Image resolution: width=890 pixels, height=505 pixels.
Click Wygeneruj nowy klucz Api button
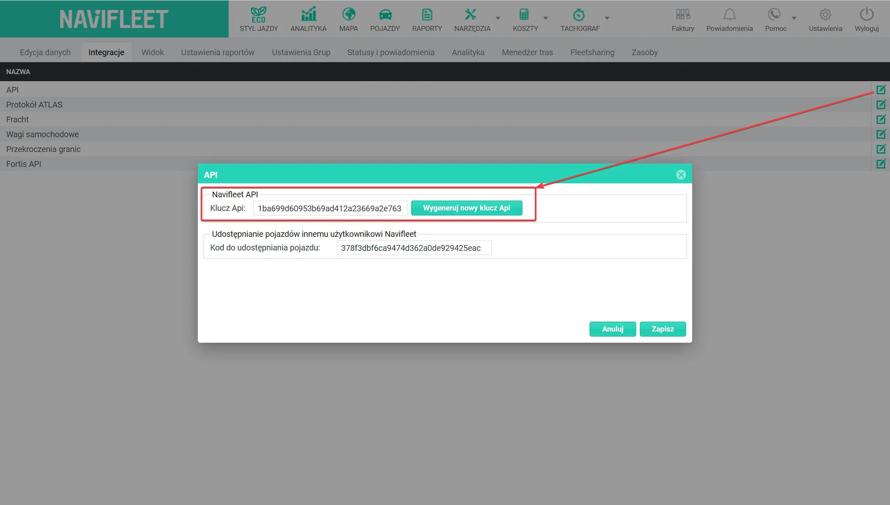point(466,208)
